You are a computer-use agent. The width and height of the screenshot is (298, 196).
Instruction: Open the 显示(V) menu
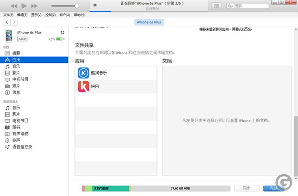(36, 15)
